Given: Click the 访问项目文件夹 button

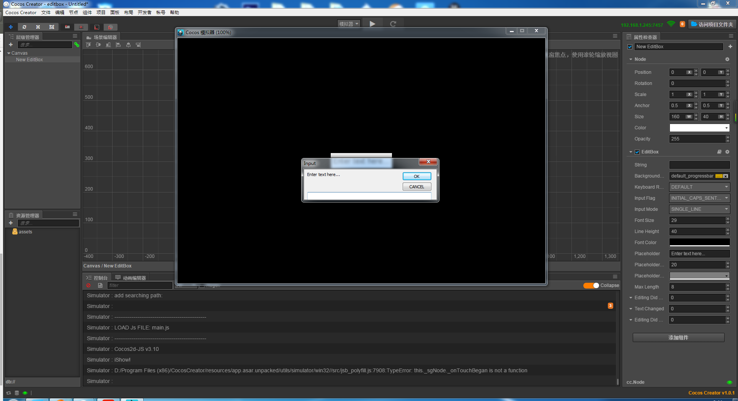Looking at the screenshot, I should coord(712,24).
